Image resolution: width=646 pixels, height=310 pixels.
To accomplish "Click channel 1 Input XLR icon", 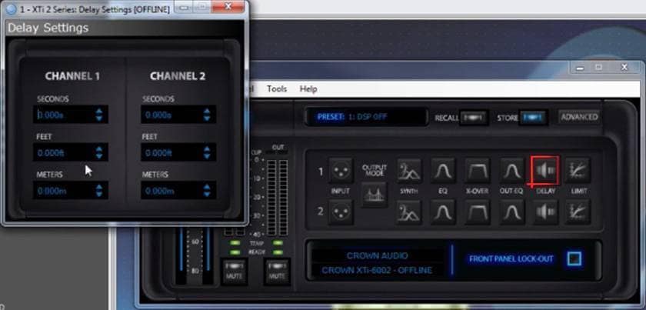I will [340, 171].
